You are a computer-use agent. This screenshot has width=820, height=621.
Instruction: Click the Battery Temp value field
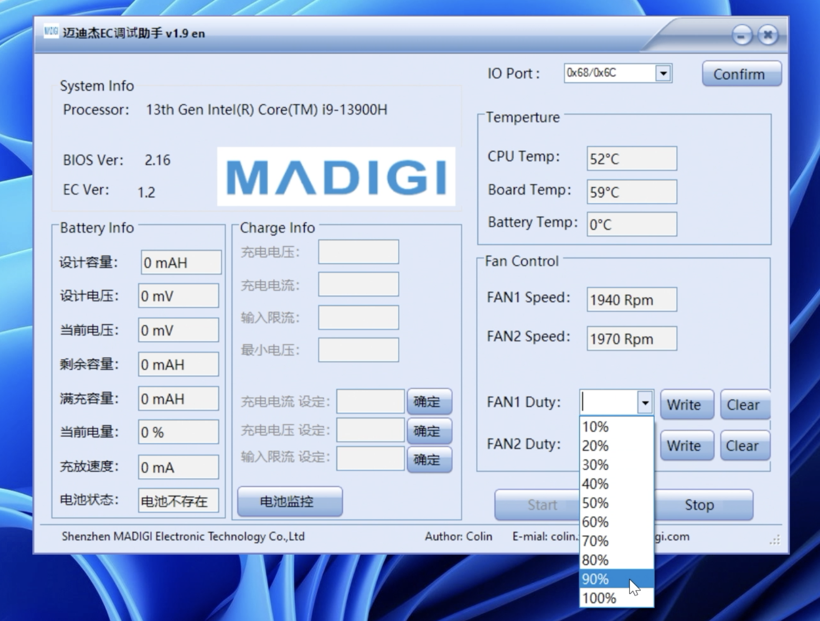pos(631,224)
